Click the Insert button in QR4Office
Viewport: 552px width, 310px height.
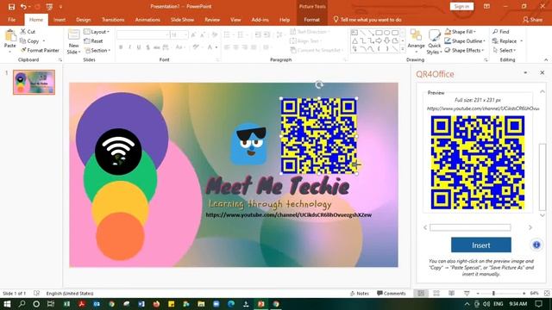pyautogui.click(x=481, y=245)
